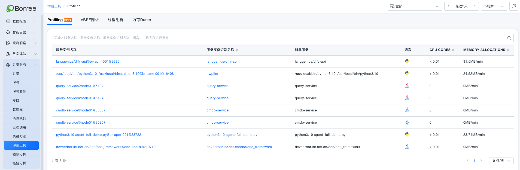Select 最近2天 time range picker

461,6
